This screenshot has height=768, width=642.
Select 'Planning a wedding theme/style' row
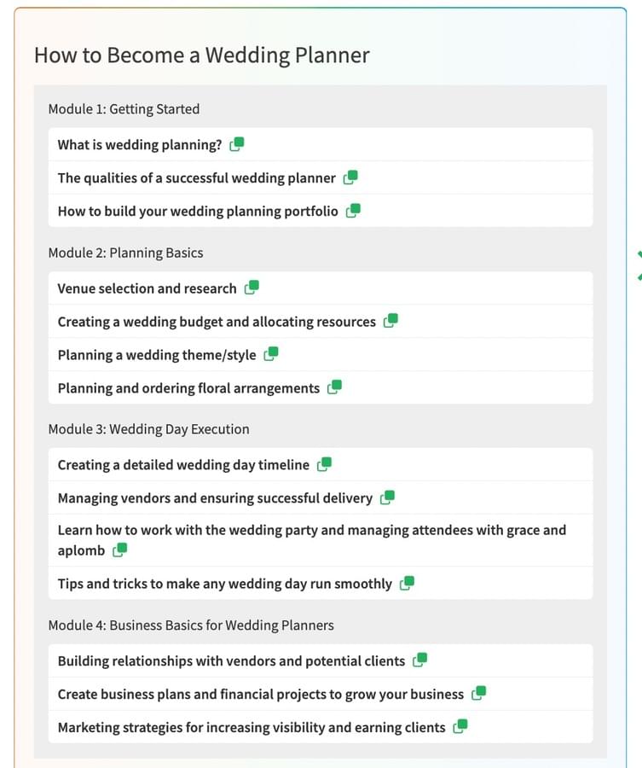tap(321, 355)
